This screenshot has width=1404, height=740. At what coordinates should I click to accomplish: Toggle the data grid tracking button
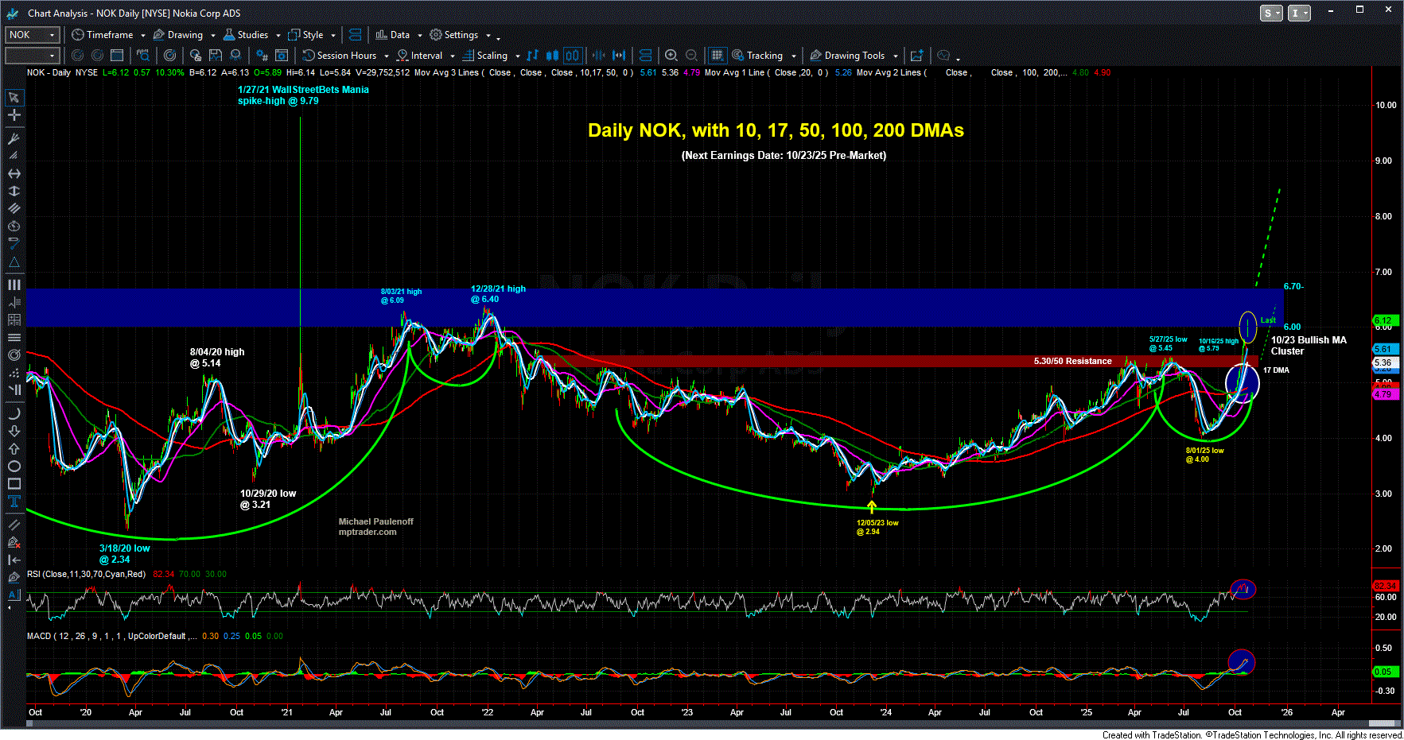[717, 56]
